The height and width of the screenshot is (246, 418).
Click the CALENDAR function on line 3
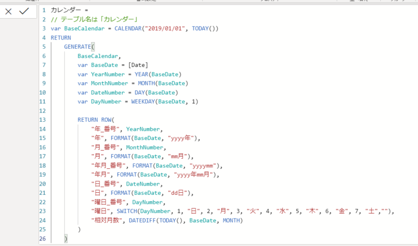(128, 28)
